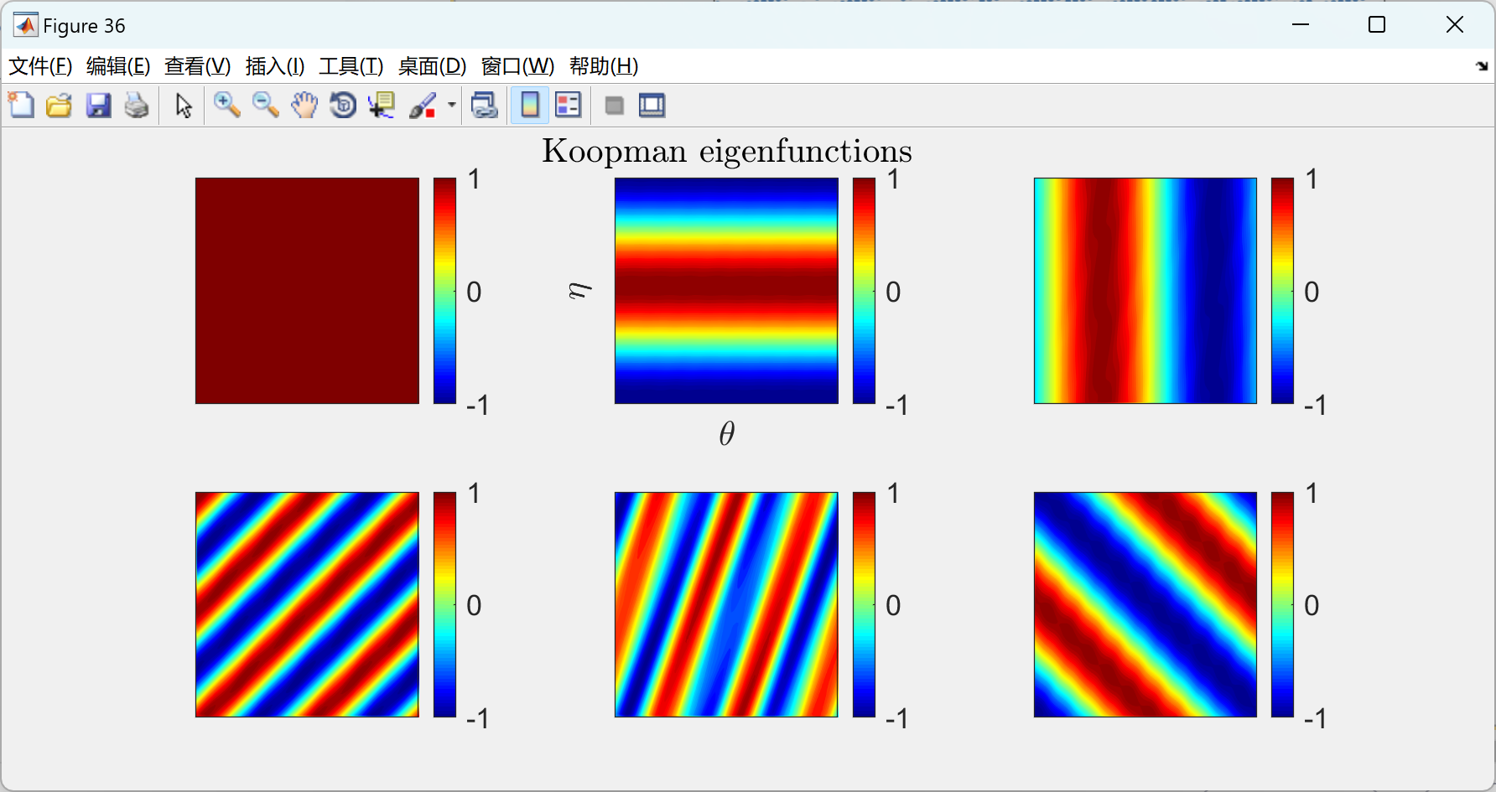1496x792 pixels.
Task: Open the 工具(T) menu
Action: tap(351, 66)
